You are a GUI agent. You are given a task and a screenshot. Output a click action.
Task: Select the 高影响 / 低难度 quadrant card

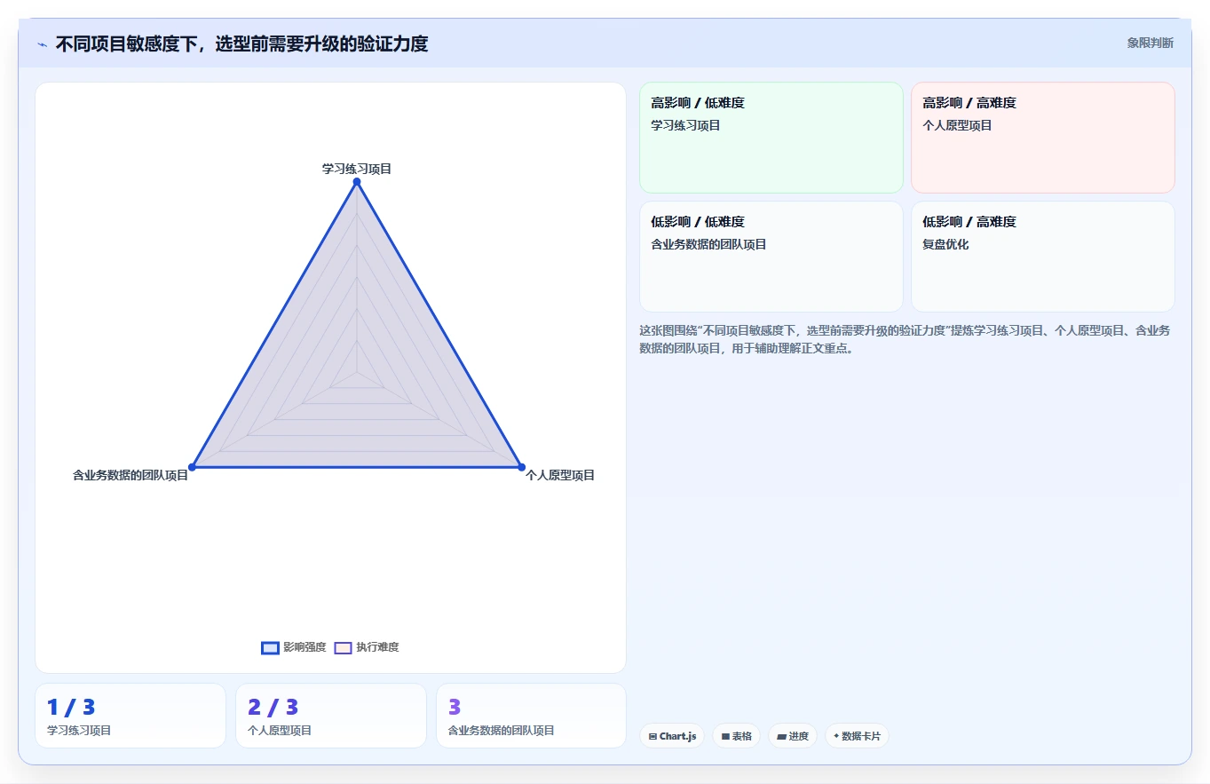click(x=771, y=138)
